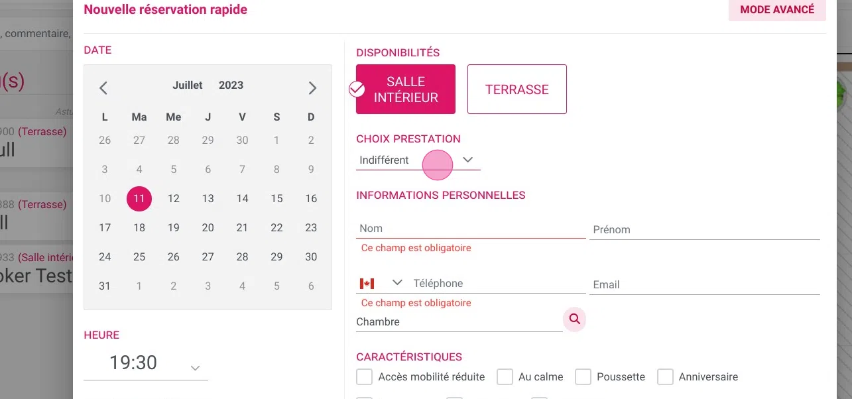Choose July 25 on the calendar

tap(139, 257)
